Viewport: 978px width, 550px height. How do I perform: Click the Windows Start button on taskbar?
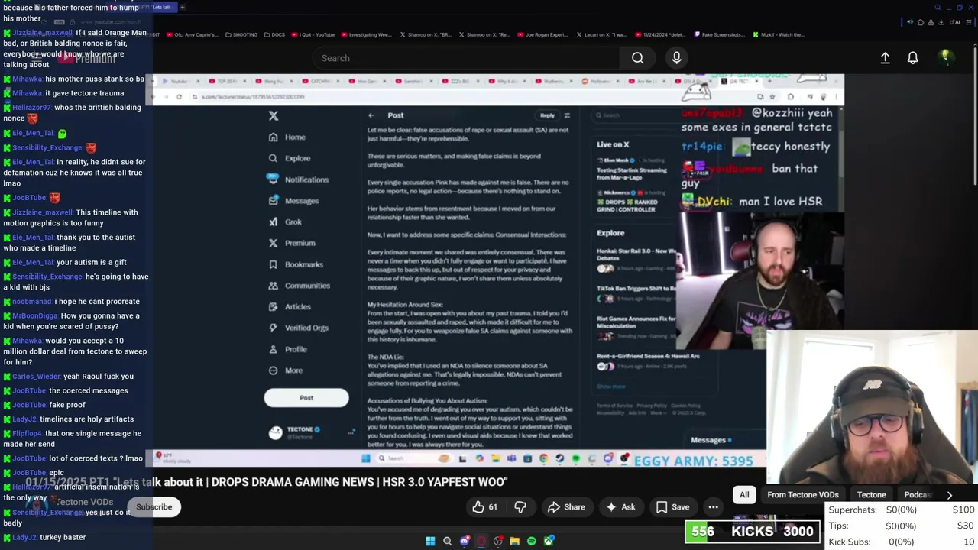(x=430, y=541)
